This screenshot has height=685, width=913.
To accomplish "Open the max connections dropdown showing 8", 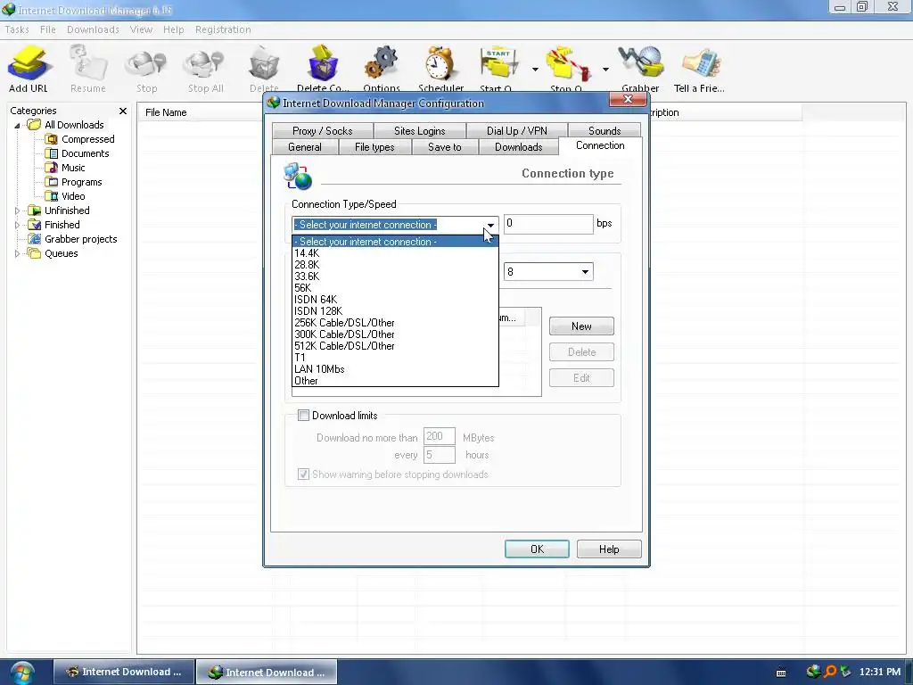I will [x=548, y=271].
